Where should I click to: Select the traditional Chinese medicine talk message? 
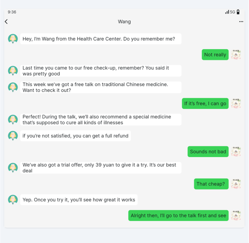click(100, 87)
